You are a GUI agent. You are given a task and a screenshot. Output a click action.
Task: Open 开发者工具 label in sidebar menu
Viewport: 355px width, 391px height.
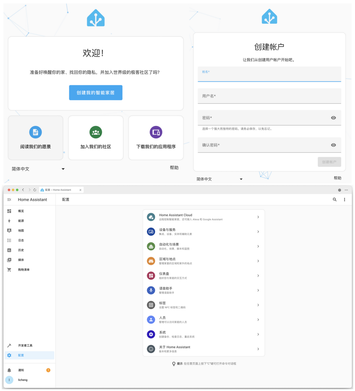25,345
